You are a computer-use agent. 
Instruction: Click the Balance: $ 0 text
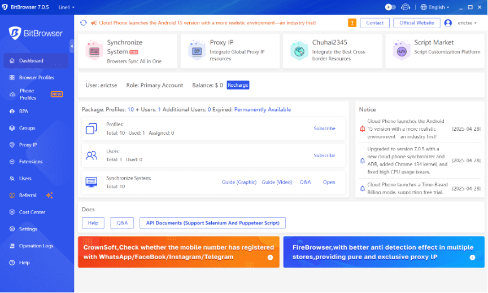coord(207,85)
